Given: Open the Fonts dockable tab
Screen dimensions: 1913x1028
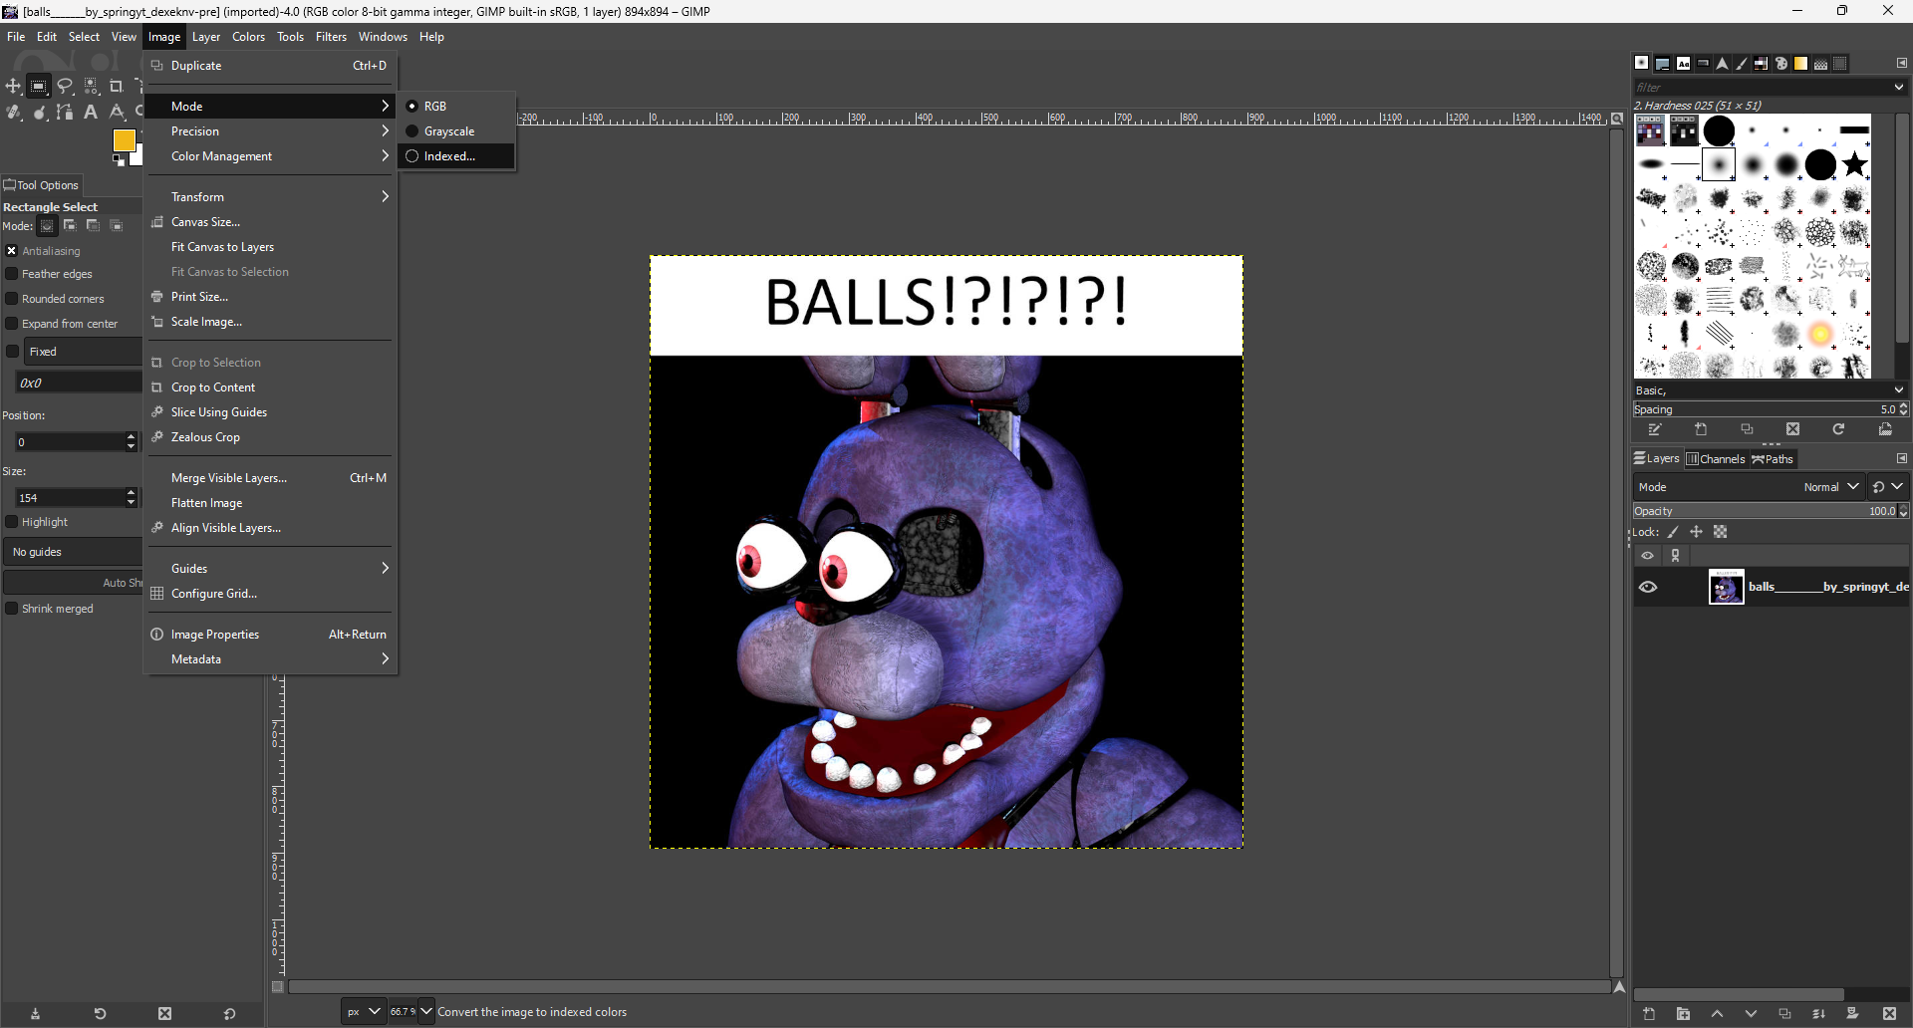Looking at the screenshot, I should click(1683, 63).
